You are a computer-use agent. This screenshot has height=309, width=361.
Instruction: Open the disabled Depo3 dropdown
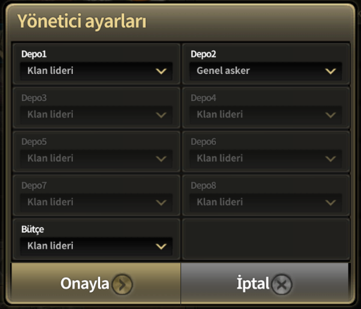click(96, 114)
